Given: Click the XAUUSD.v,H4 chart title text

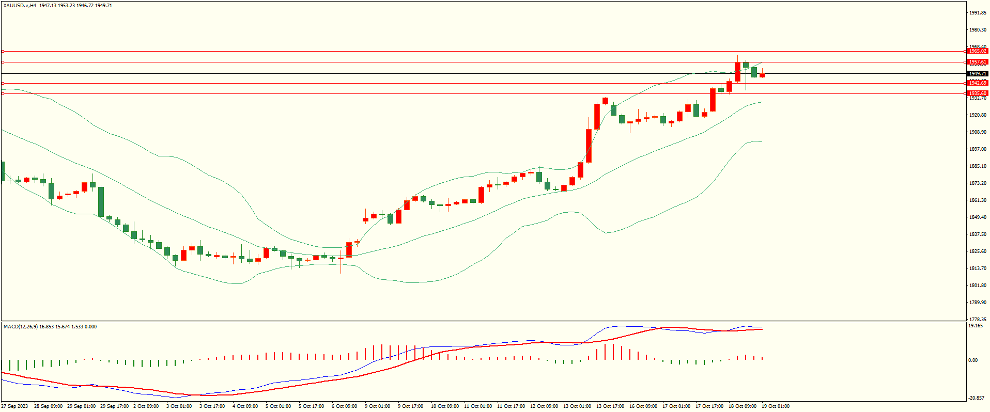Looking at the screenshot, I should [x=20, y=6].
